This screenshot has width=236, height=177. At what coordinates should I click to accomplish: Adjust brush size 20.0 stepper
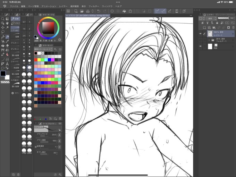[x=57, y=135]
